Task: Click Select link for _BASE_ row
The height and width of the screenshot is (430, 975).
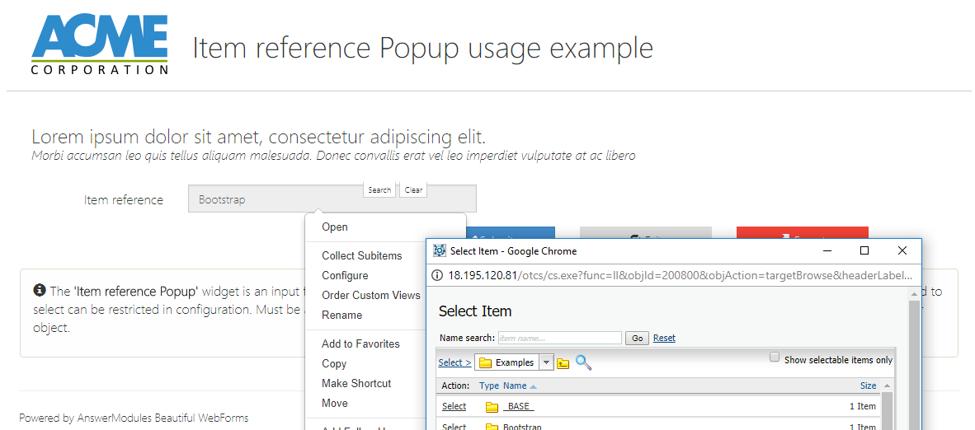Action: tap(454, 407)
